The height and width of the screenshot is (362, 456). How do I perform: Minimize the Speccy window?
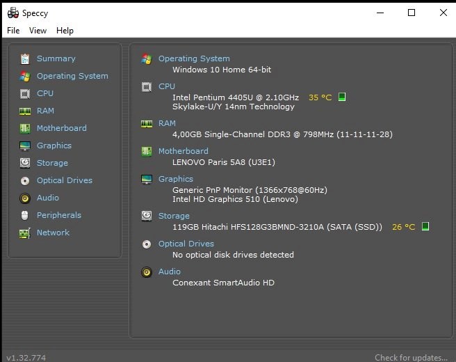[380, 13]
